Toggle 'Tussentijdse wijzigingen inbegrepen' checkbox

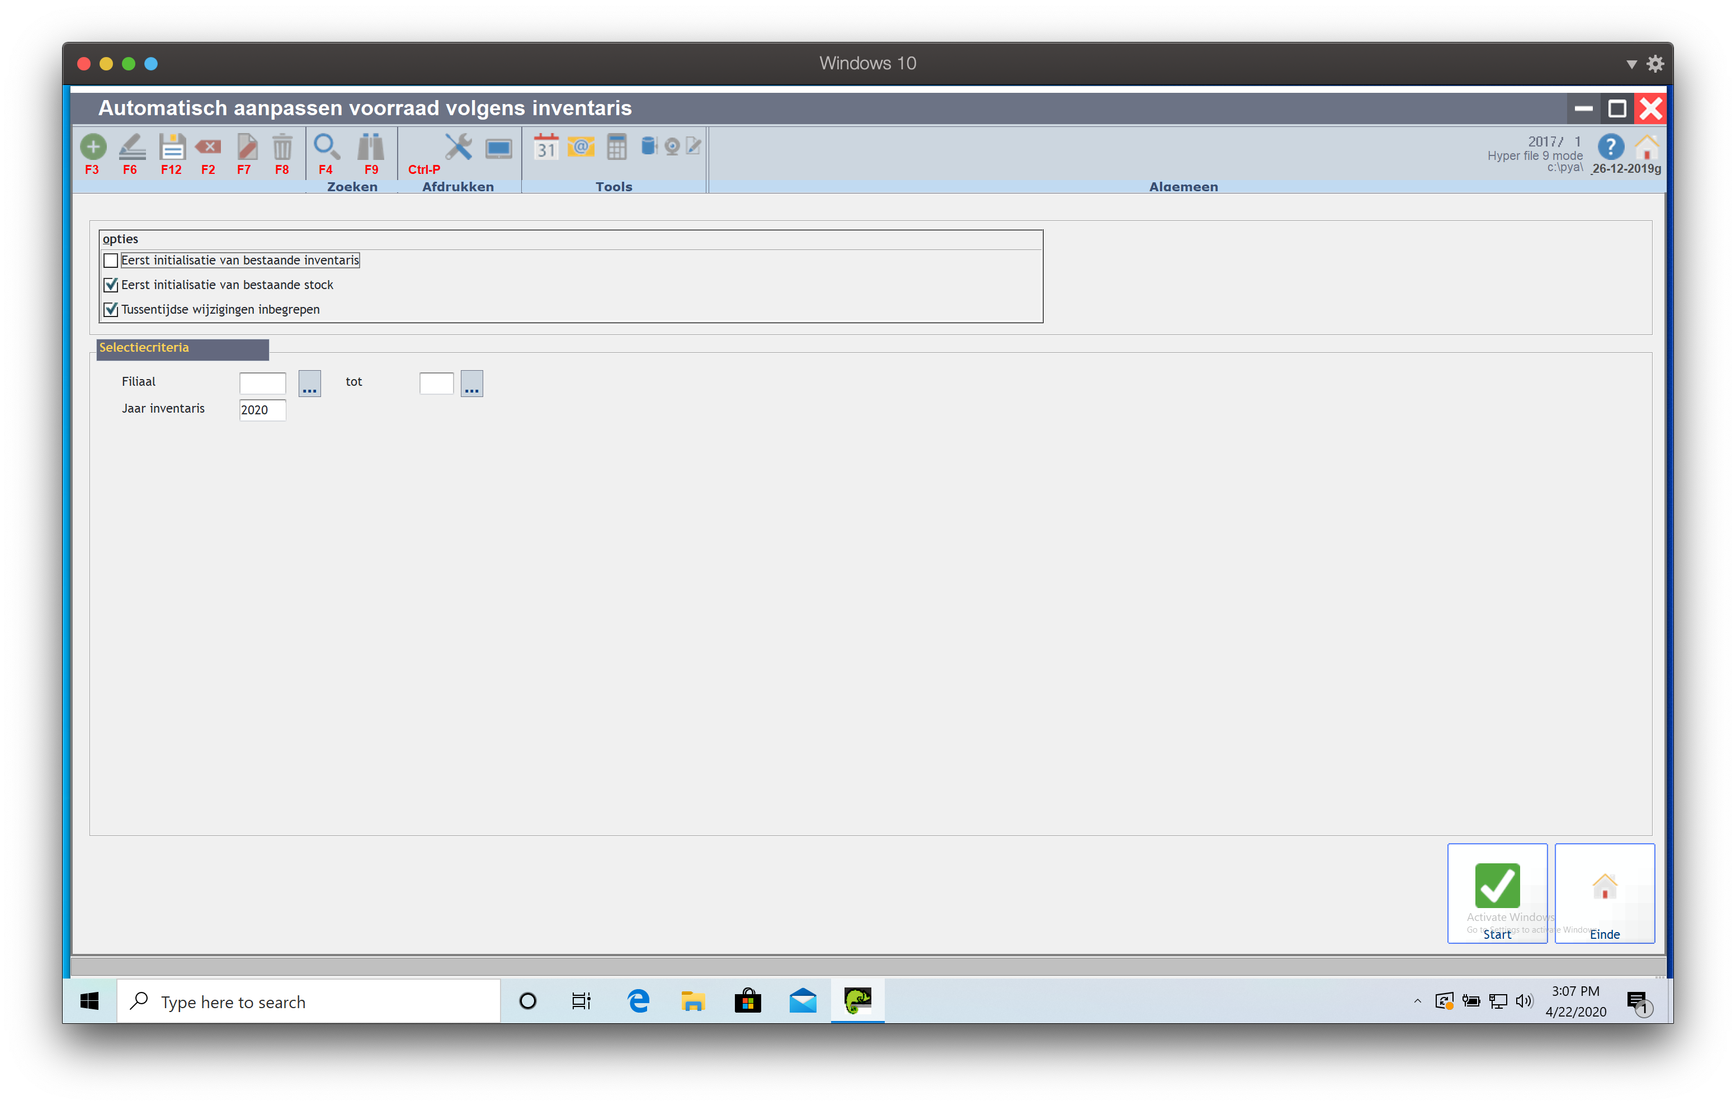111,309
